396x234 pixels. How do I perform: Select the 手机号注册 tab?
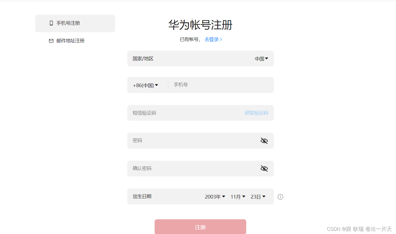point(75,23)
